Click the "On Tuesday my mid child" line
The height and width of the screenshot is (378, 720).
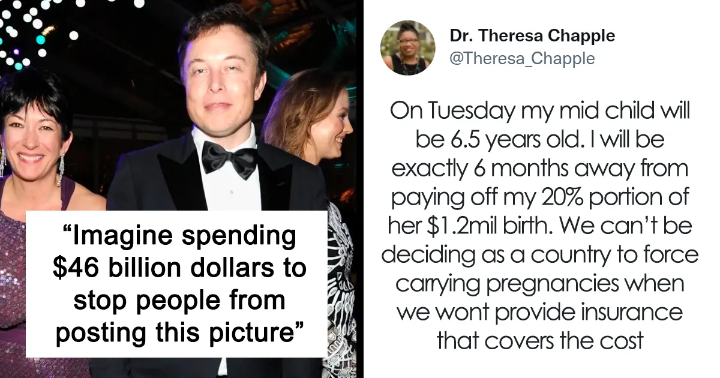[x=539, y=111]
